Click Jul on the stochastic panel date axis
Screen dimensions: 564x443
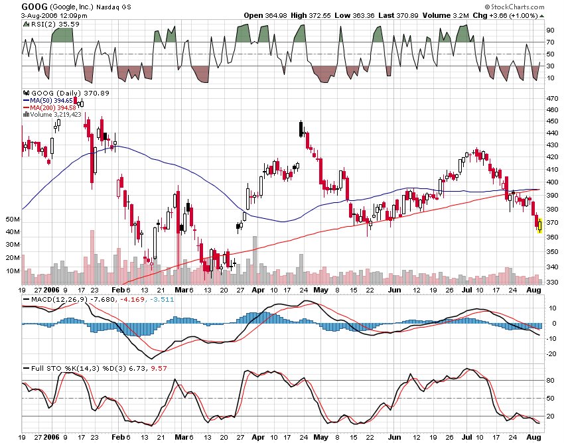467,437
